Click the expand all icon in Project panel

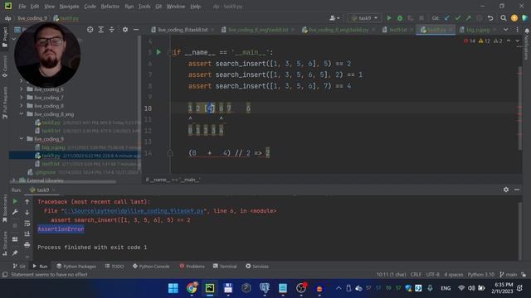(x=101, y=30)
